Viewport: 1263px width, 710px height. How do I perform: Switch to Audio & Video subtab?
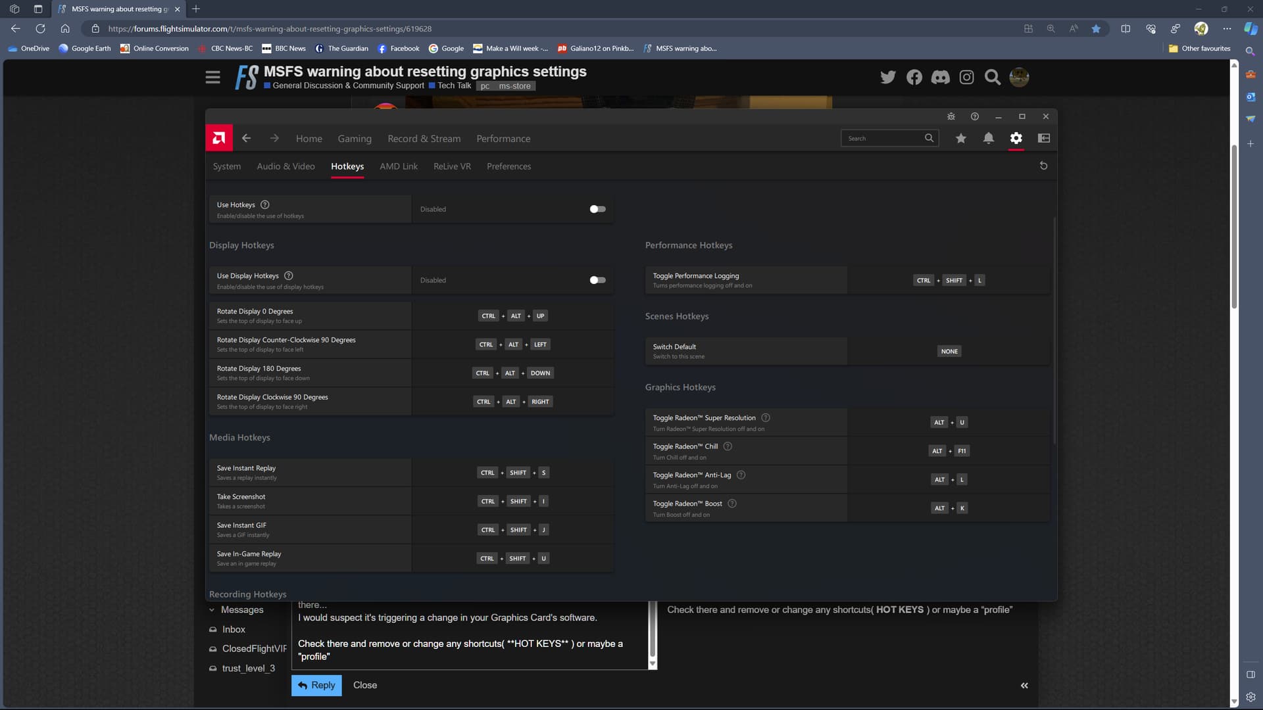coord(285,166)
